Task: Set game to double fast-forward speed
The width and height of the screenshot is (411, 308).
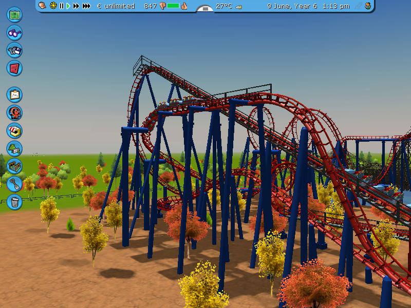Action: (x=76, y=6)
